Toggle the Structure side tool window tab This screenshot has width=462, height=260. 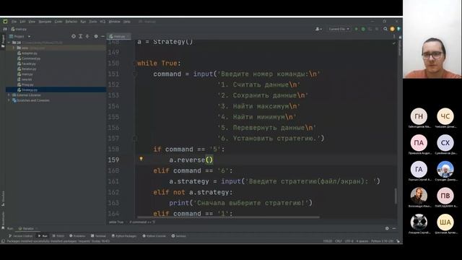click(x=3, y=199)
